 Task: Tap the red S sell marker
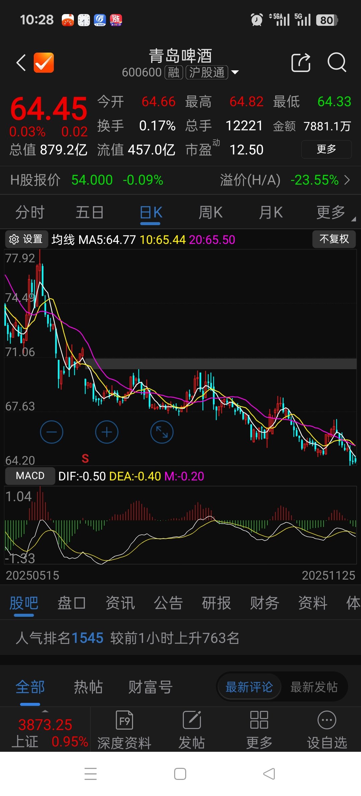pos(85,458)
